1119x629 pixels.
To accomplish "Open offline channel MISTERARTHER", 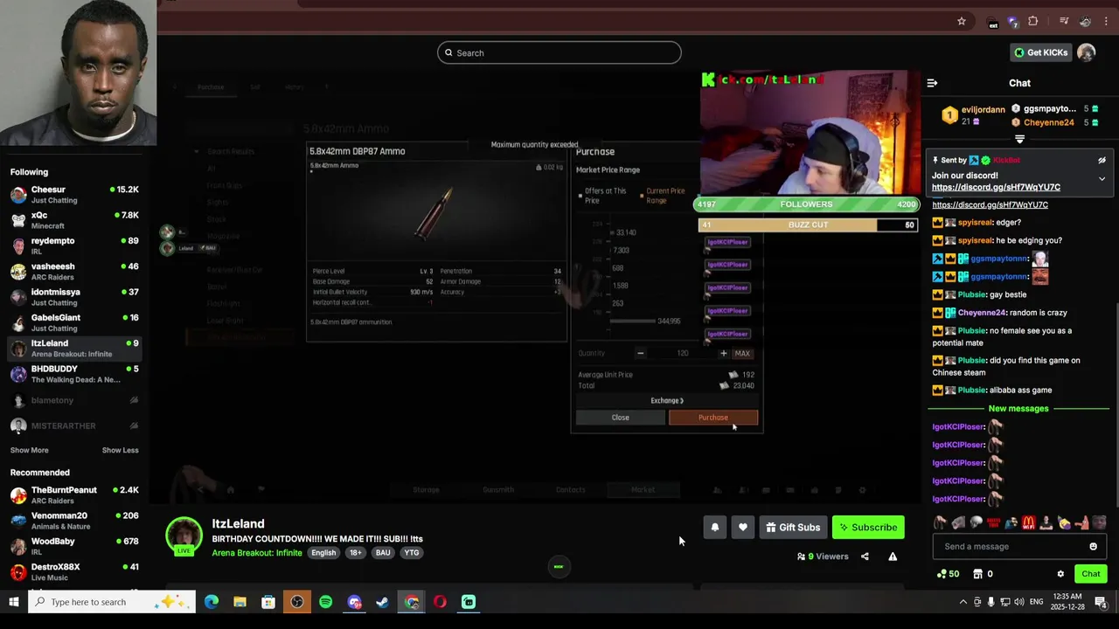I will pyautogui.click(x=74, y=425).
